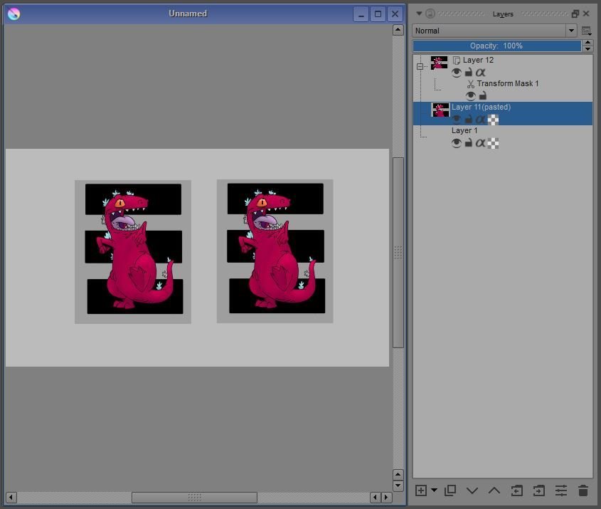
Task: Collapse the Layers docker with the triangle
Action: click(x=419, y=14)
